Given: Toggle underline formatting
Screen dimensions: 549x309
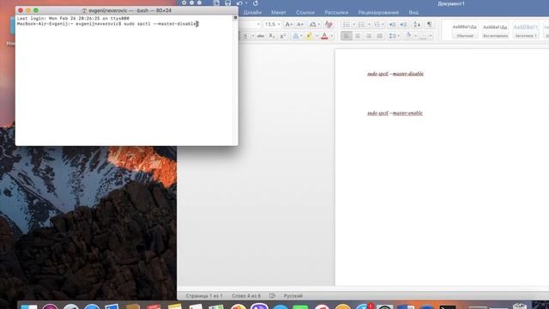Looking at the screenshot, I should (244, 36).
